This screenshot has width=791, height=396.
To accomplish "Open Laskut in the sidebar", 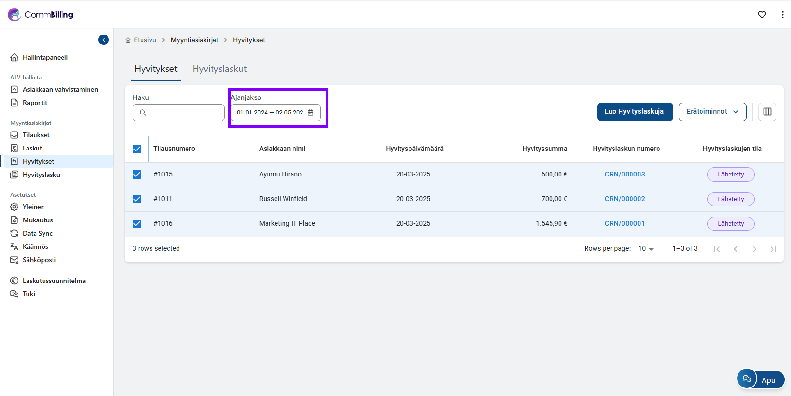I will [x=32, y=148].
